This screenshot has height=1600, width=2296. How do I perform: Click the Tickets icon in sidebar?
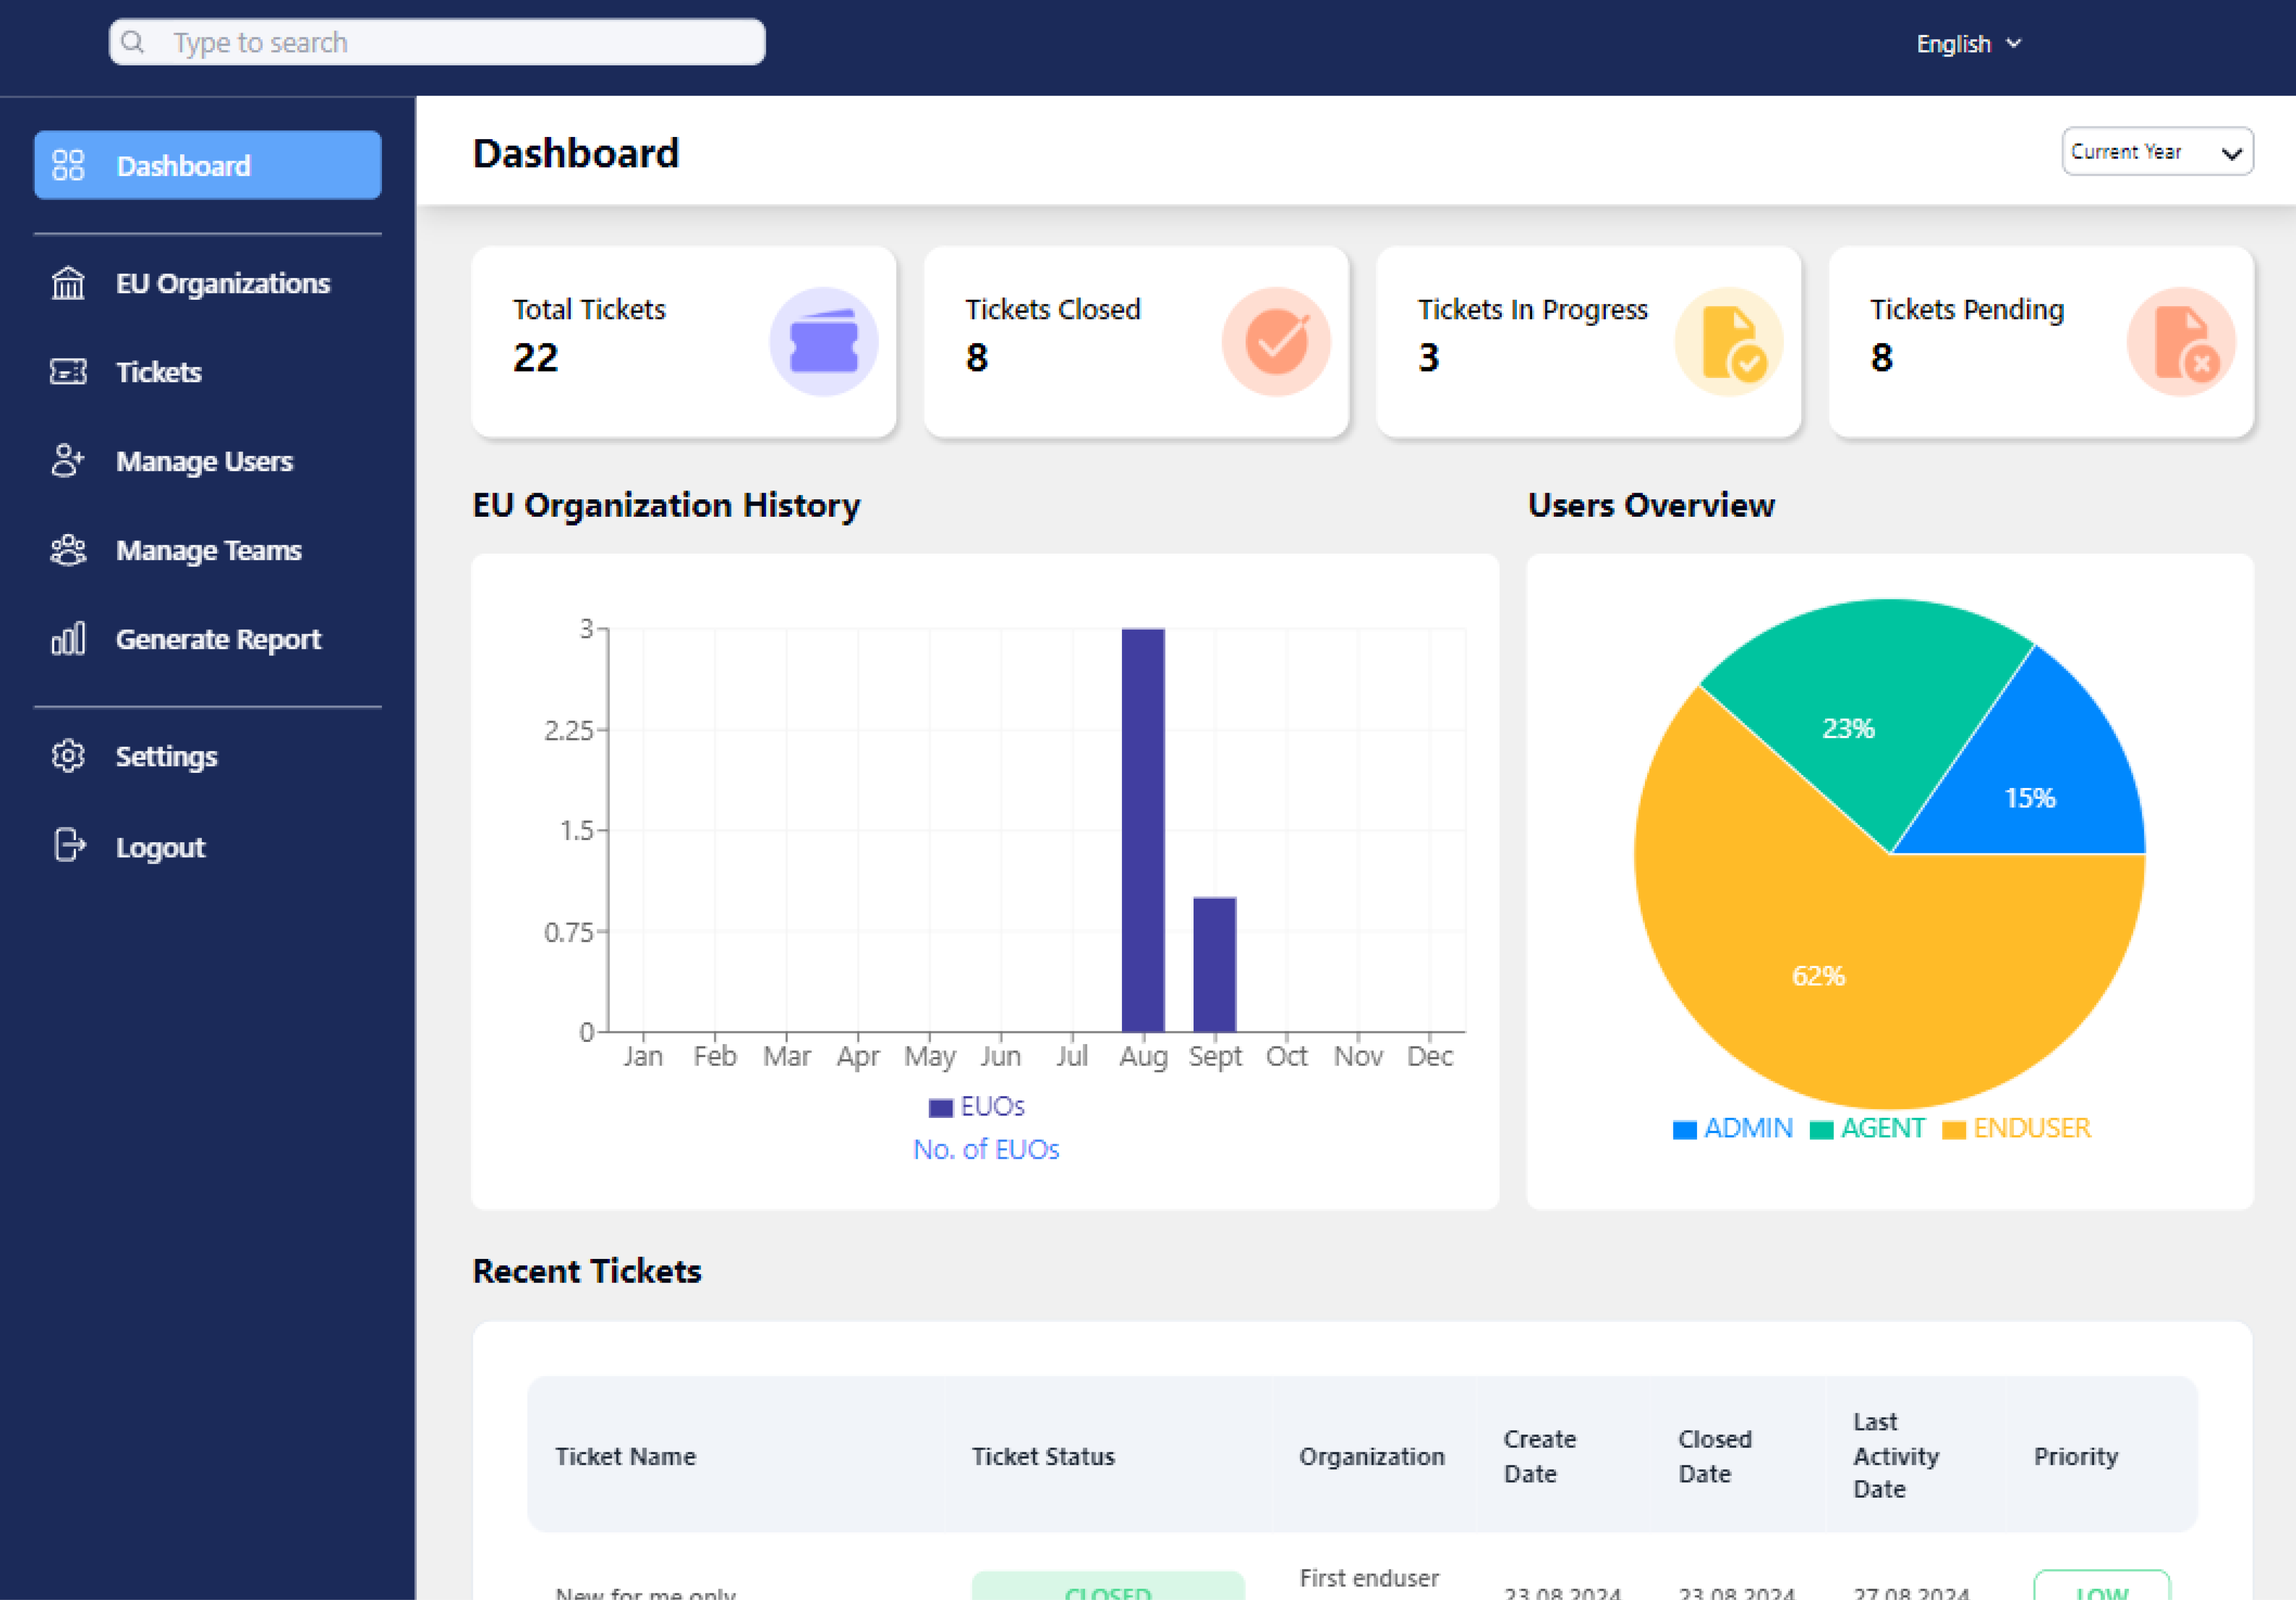[68, 372]
